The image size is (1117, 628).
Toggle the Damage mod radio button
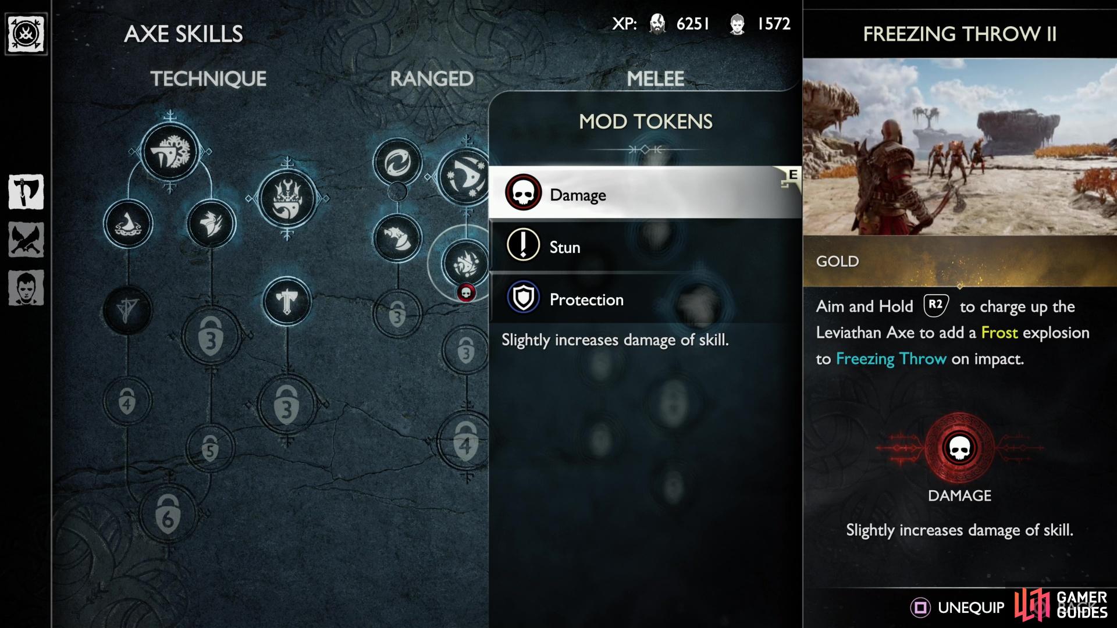[x=523, y=193]
